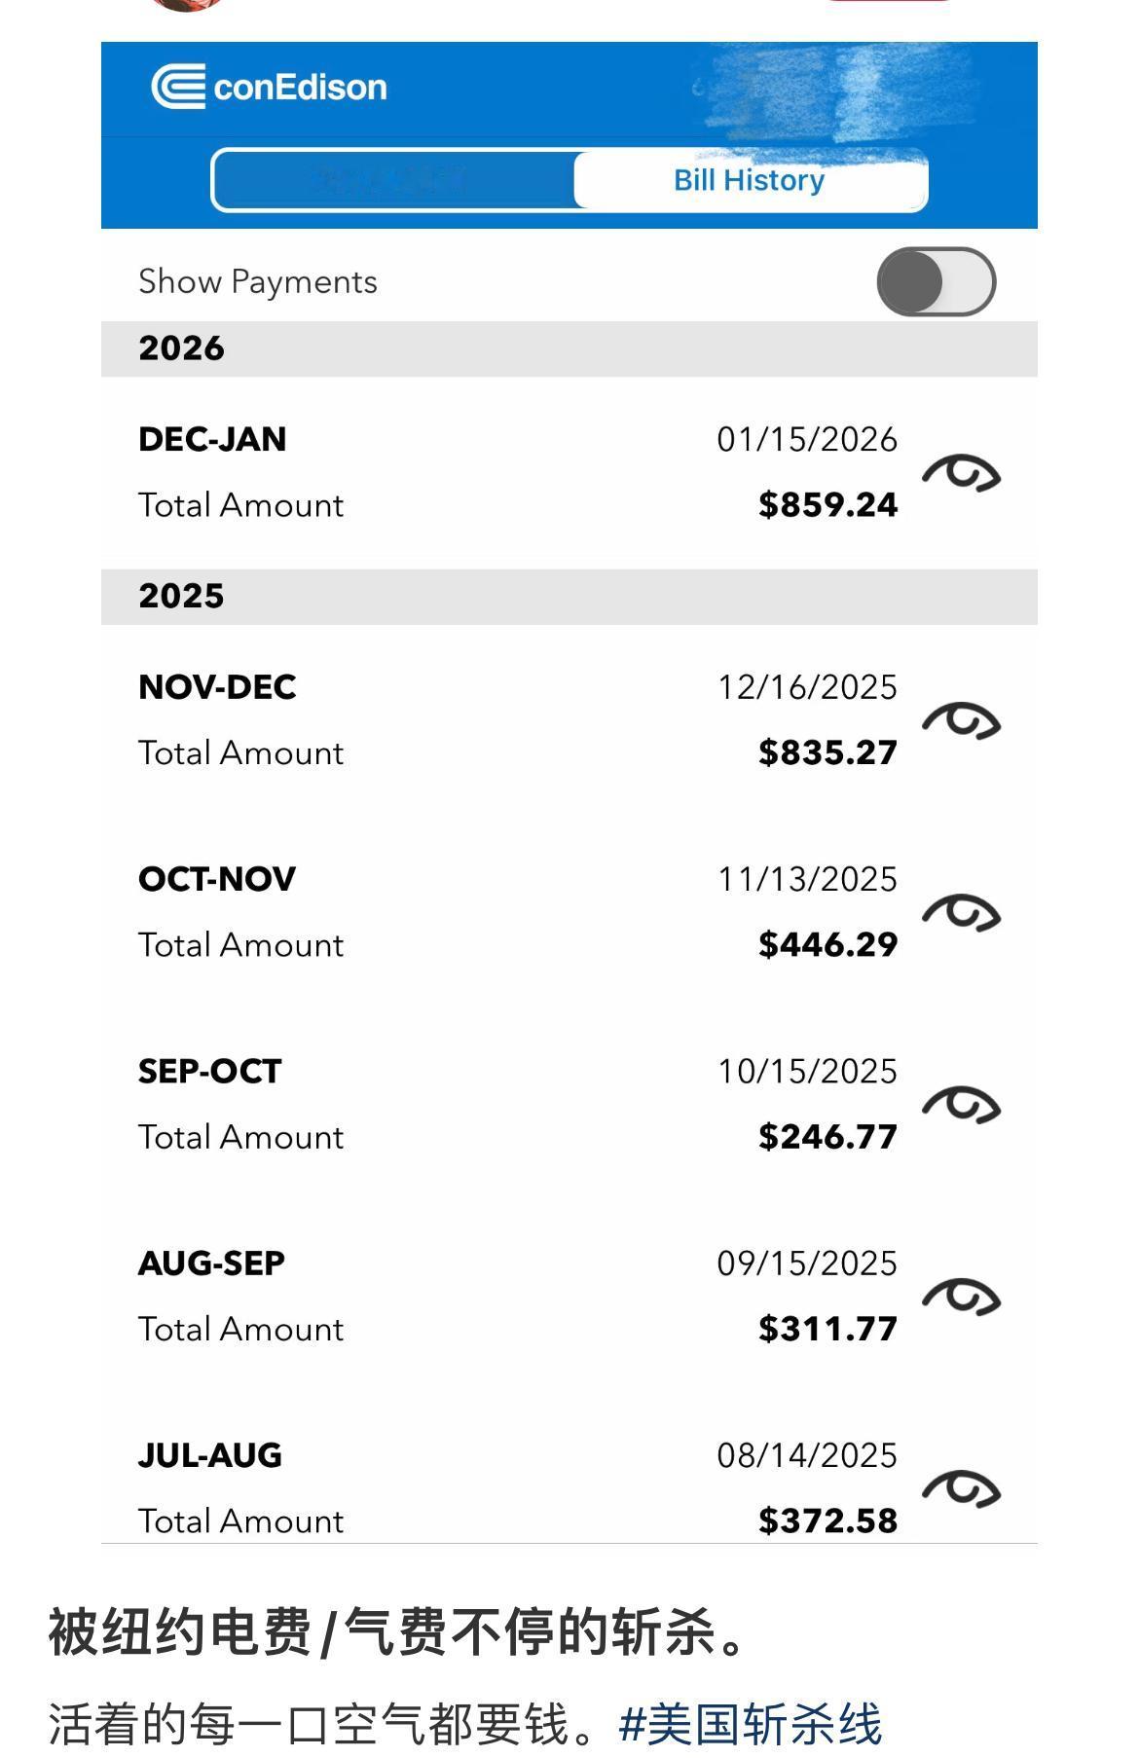
Task: Click the Show Payments label
Action: pyautogui.click(x=258, y=282)
